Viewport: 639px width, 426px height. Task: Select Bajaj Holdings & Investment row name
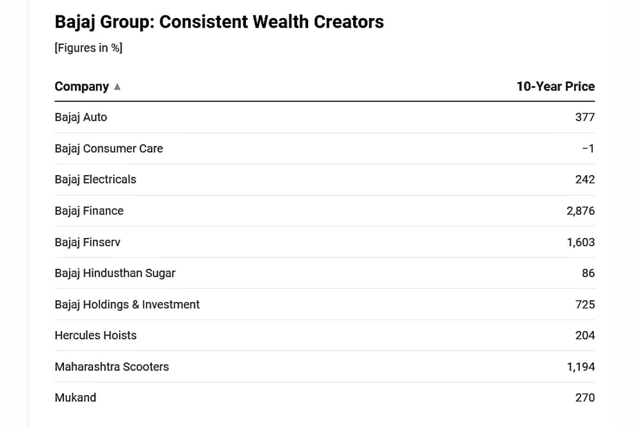[x=127, y=305]
